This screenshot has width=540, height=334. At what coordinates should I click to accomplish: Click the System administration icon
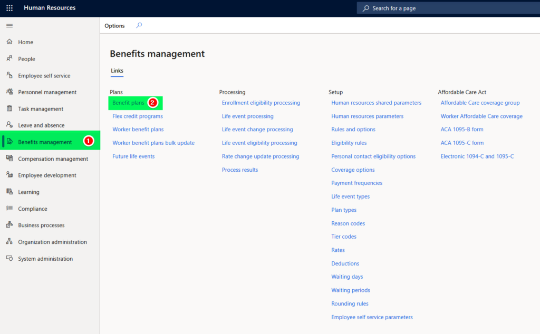(9, 258)
